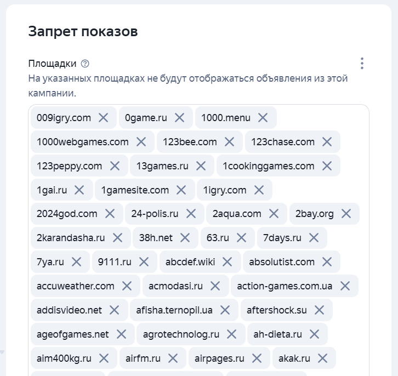Click the agrotechnolog.ru site name
Image resolution: width=398 pixels, height=376 pixels.
[181, 334]
